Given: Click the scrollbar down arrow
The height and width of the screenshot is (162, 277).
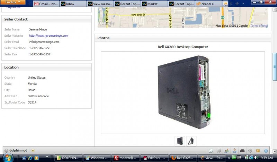Looking at the screenshot, I should pos(275,151).
